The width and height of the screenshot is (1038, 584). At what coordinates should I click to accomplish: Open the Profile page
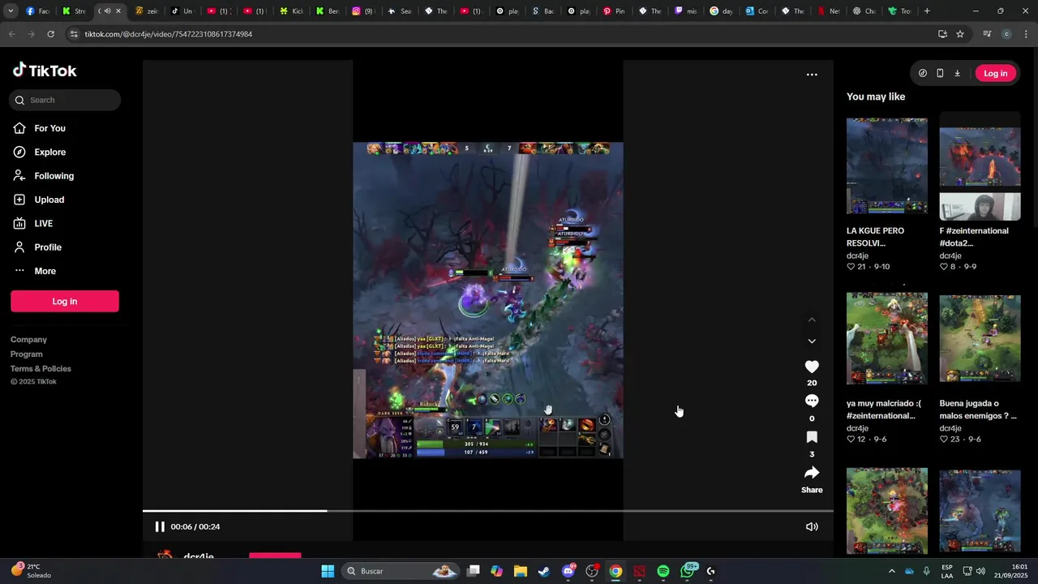tap(47, 247)
